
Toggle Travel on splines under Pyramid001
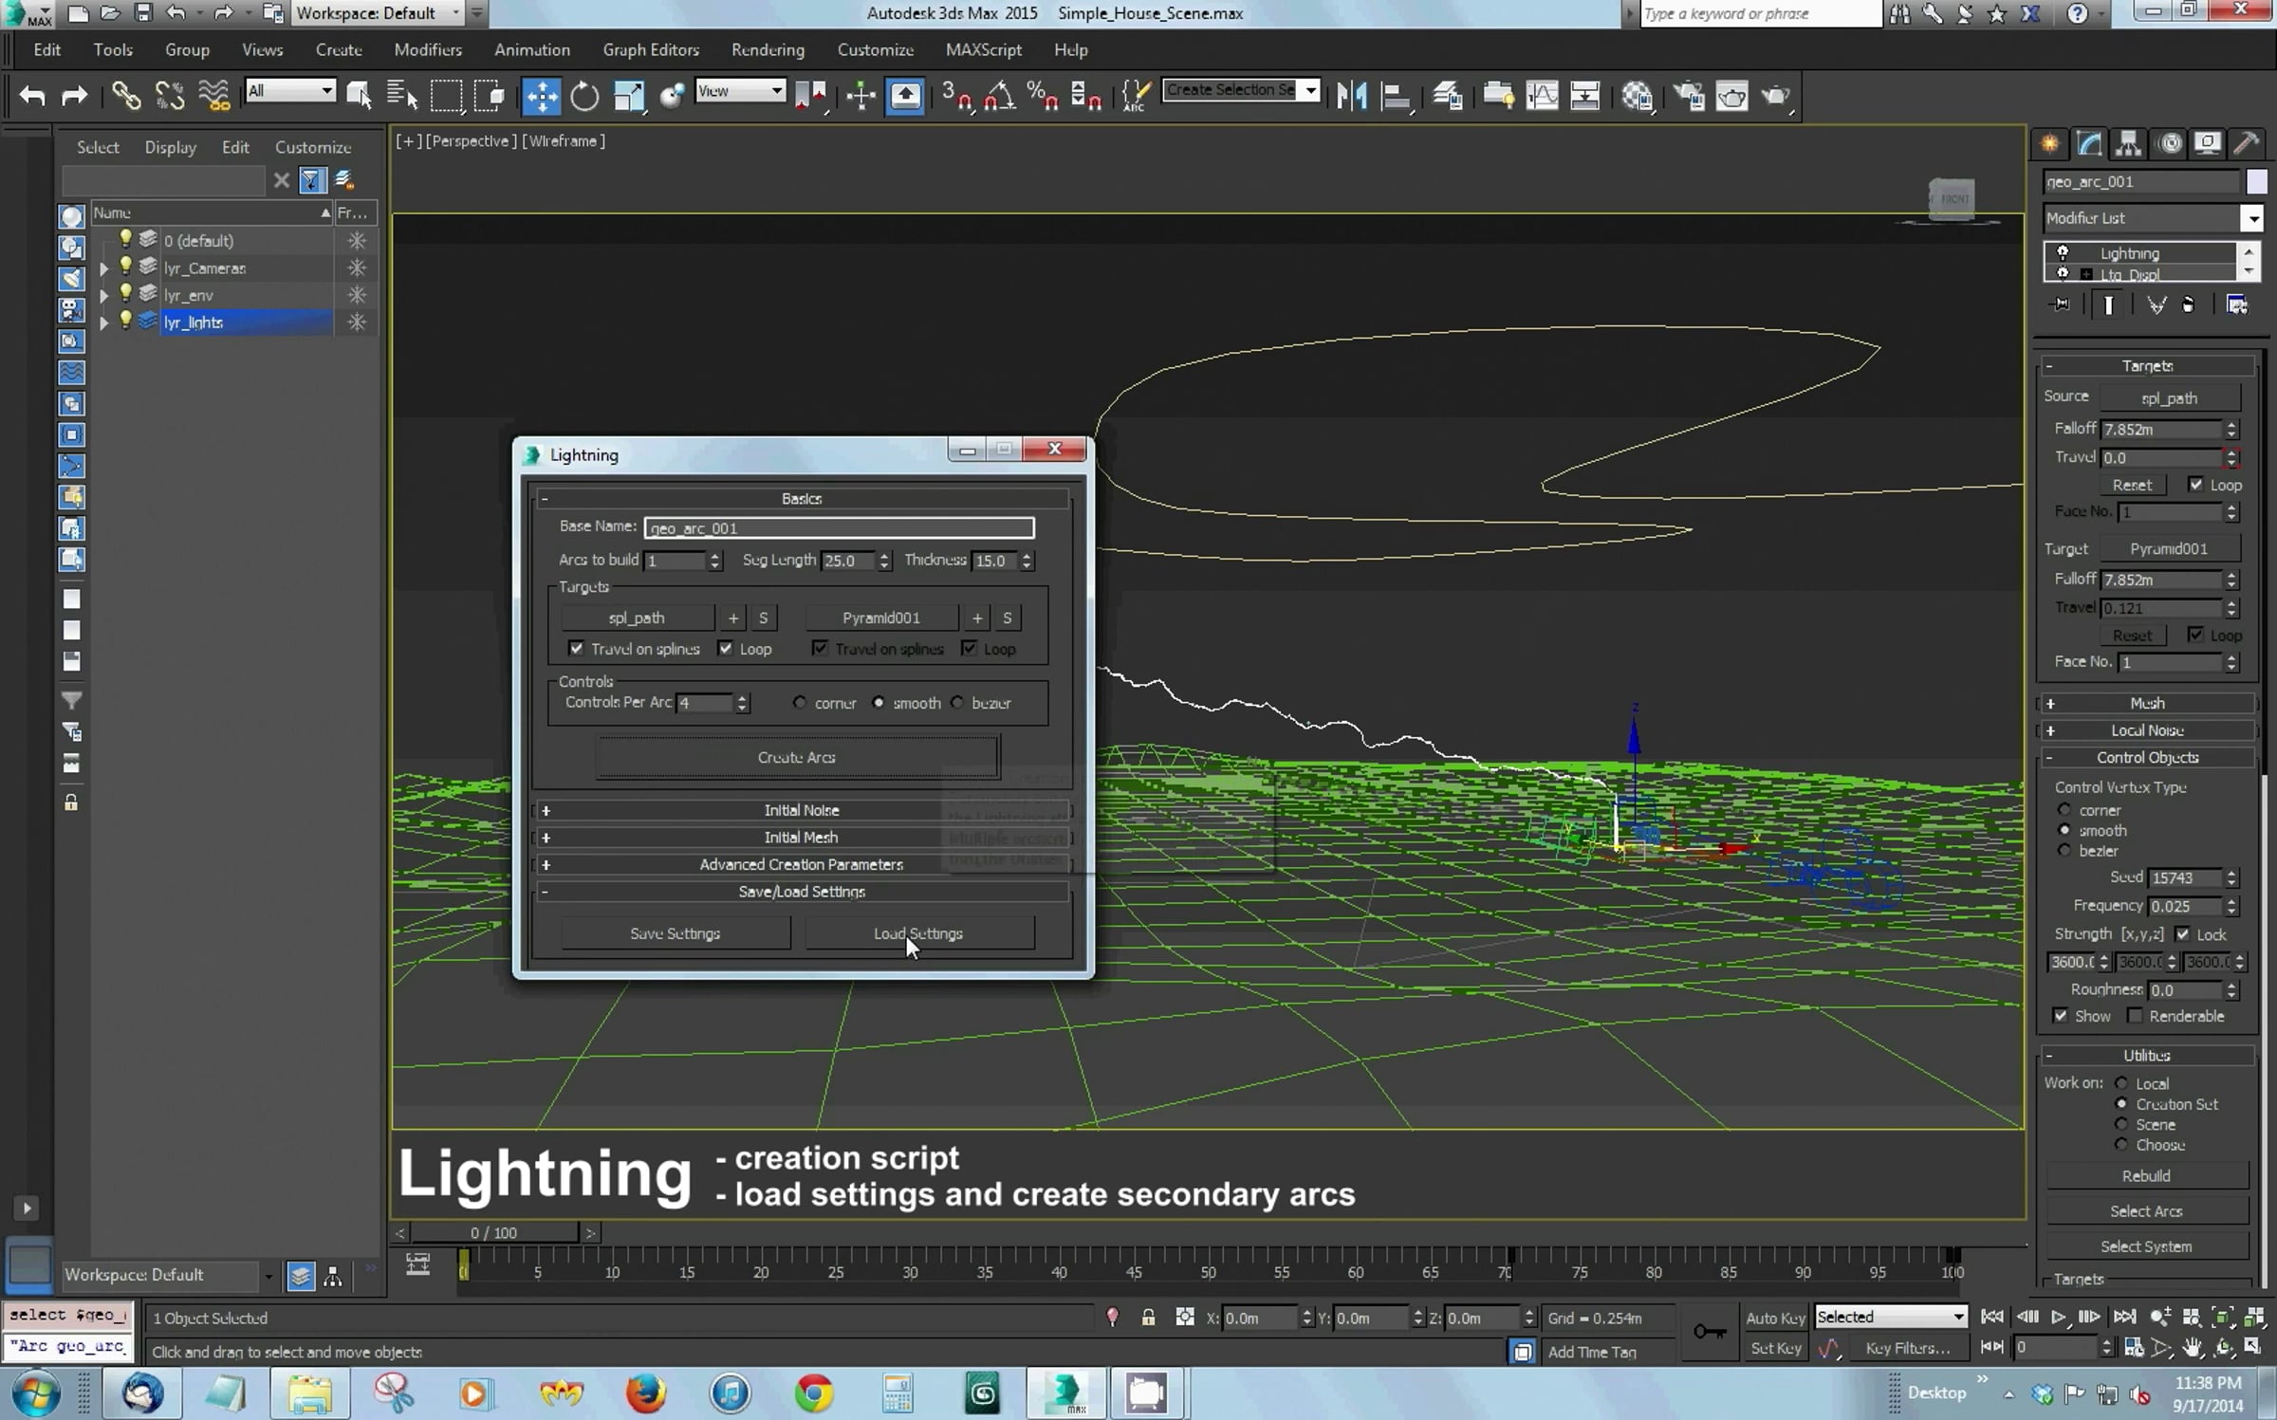point(820,649)
